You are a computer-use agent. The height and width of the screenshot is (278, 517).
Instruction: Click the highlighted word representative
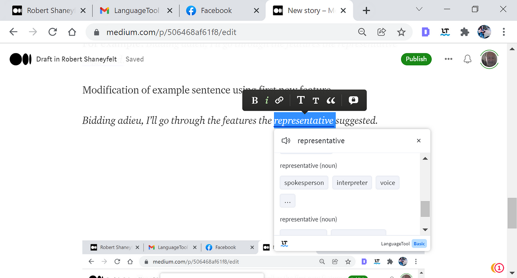point(304,121)
